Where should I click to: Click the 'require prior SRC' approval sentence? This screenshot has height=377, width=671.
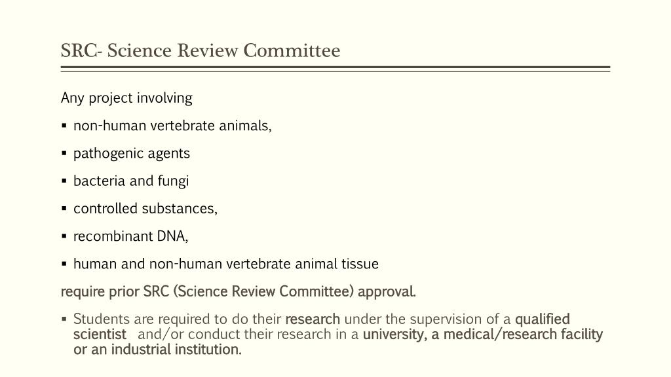click(239, 291)
